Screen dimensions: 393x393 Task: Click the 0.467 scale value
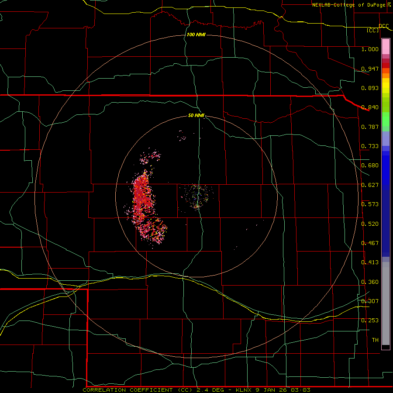point(370,243)
